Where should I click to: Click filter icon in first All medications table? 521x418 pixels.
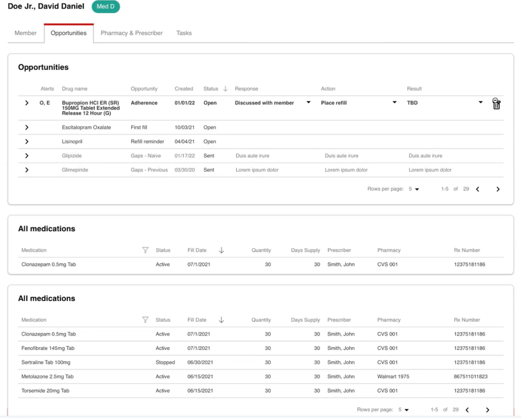[x=145, y=250]
